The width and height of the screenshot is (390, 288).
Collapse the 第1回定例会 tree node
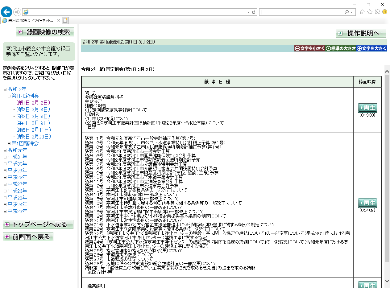(9, 96)
